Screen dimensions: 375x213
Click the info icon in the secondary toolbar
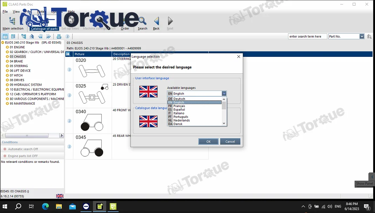(67, 36)
